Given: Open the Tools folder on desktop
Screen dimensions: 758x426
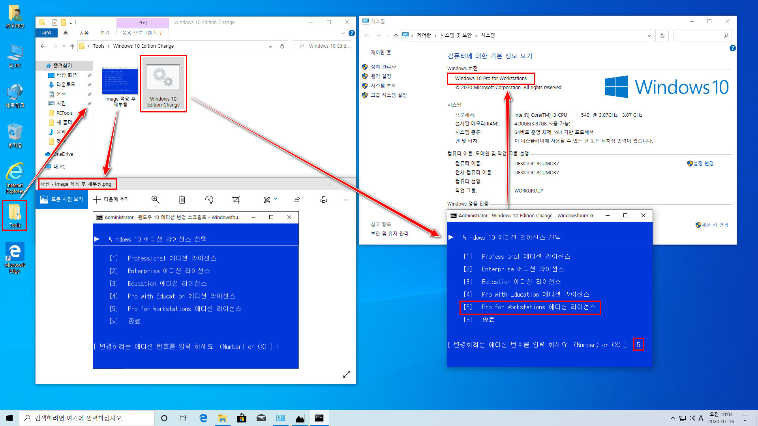Looking at the screenshot, I should click(x=15, y=215).
